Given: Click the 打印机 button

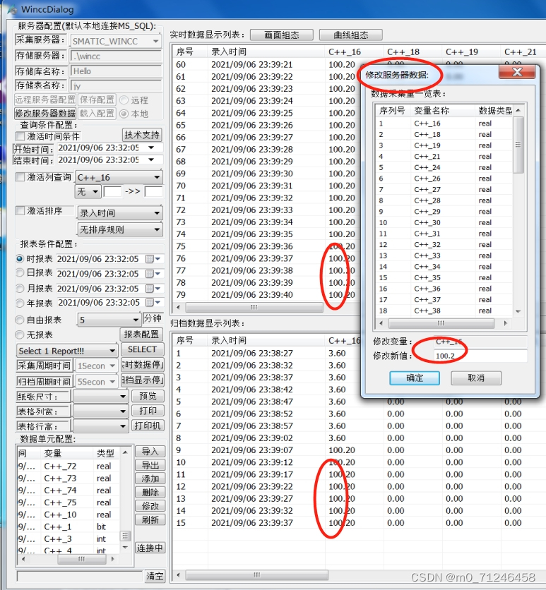Looking at the screenshot, I should click(x=148, y=426).
